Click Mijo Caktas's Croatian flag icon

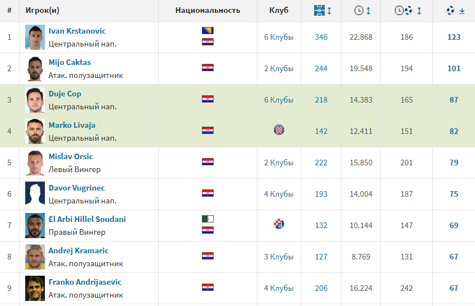(x=207, y=68)
